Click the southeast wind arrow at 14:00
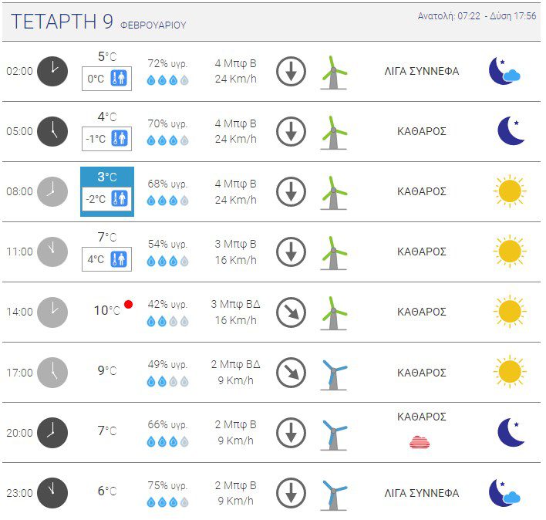546x520 pixels. click(291, 312)
